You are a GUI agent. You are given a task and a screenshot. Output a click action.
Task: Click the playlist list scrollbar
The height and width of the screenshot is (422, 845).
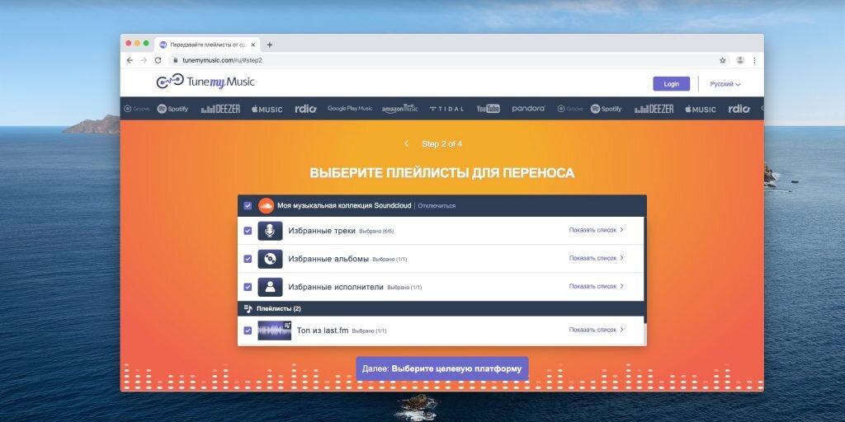point(645,270)
